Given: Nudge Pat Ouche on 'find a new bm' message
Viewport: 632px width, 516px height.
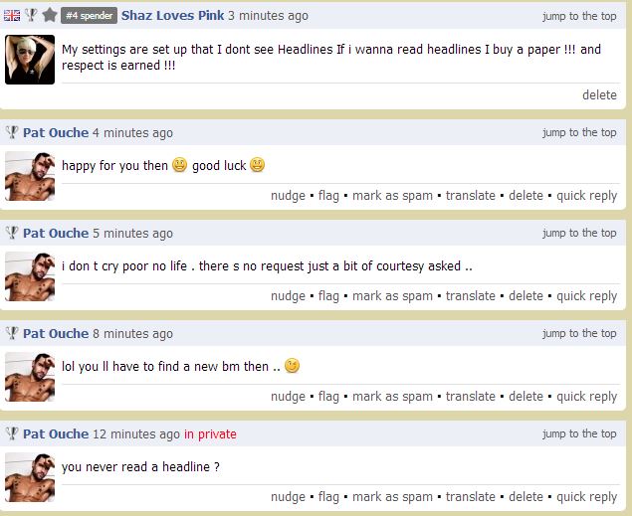Looking at the screenshot, I should click(x=288, y=397).
